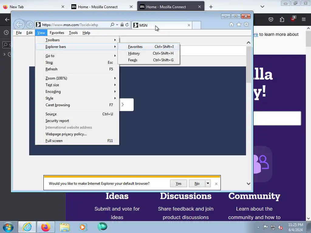The height and width of the screenshot is (233, 311).
Task: Open Firefox Pocket save icon
Action: click(x=271, y=19)
